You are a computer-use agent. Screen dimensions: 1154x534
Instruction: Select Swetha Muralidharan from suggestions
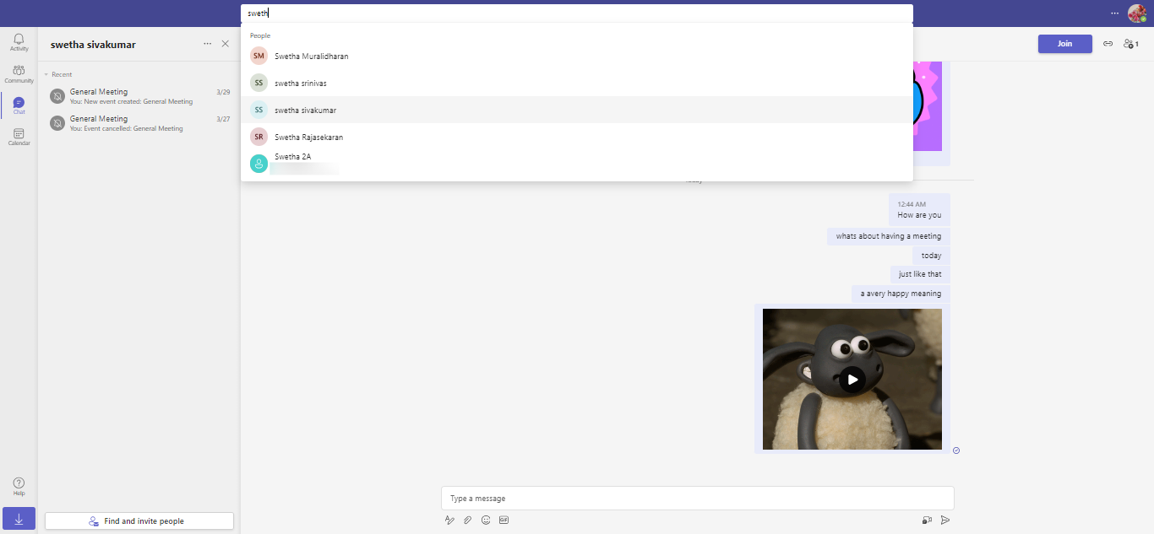pyautogui.click(x=577, y=56)
